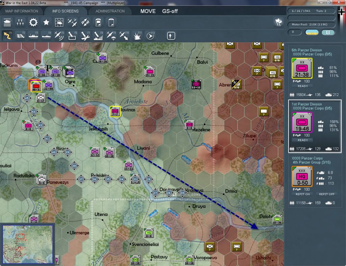Select 6th Panzer Division 21-38 counter
The image size is (346, 266).
302,68
